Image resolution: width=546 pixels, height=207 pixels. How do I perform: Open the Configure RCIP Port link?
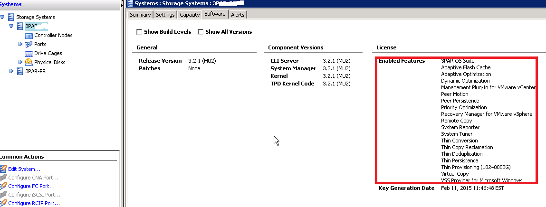pos(34,203)
